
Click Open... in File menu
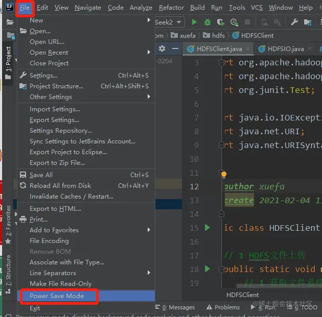[x=86, y=31]
